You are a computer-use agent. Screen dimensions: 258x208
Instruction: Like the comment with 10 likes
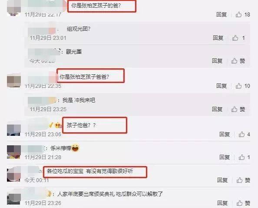[x=238, y=86]
